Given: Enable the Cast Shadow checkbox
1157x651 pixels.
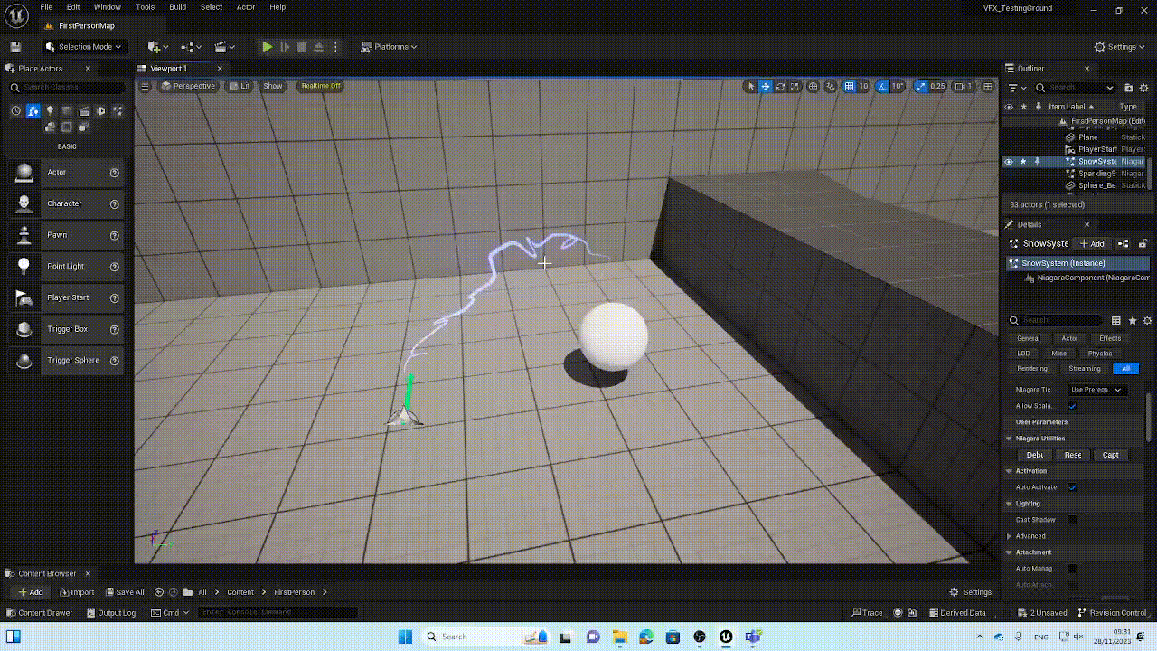Looking at the screenshot, I should pyautogui.click(x=1072, y=520).
